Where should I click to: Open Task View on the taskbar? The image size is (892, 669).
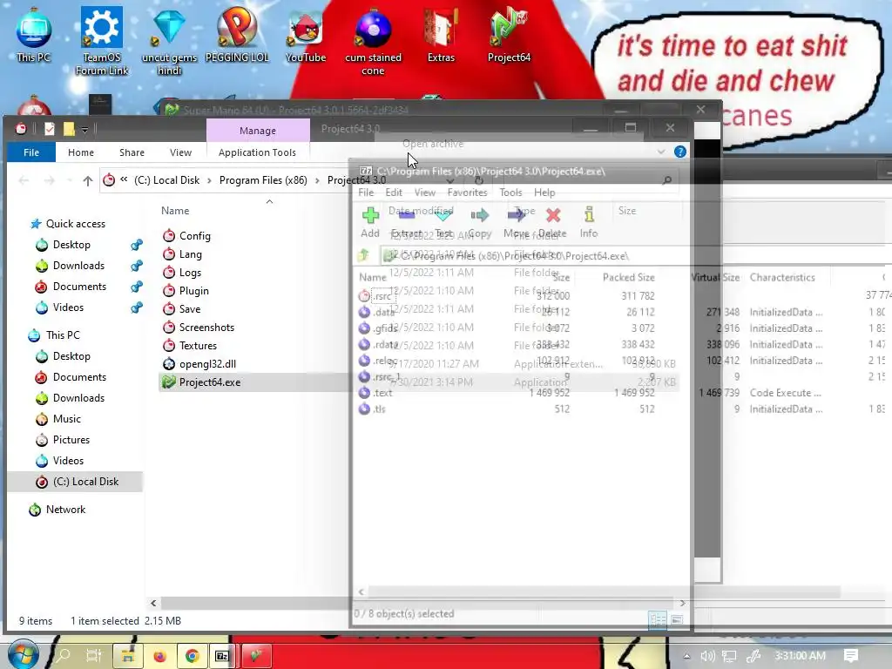[94, 656]
